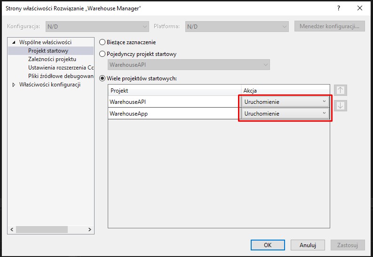Collapse the Wspólne właściwości tree node
Screen dimensions: 373x257
(x=14, y=42)
